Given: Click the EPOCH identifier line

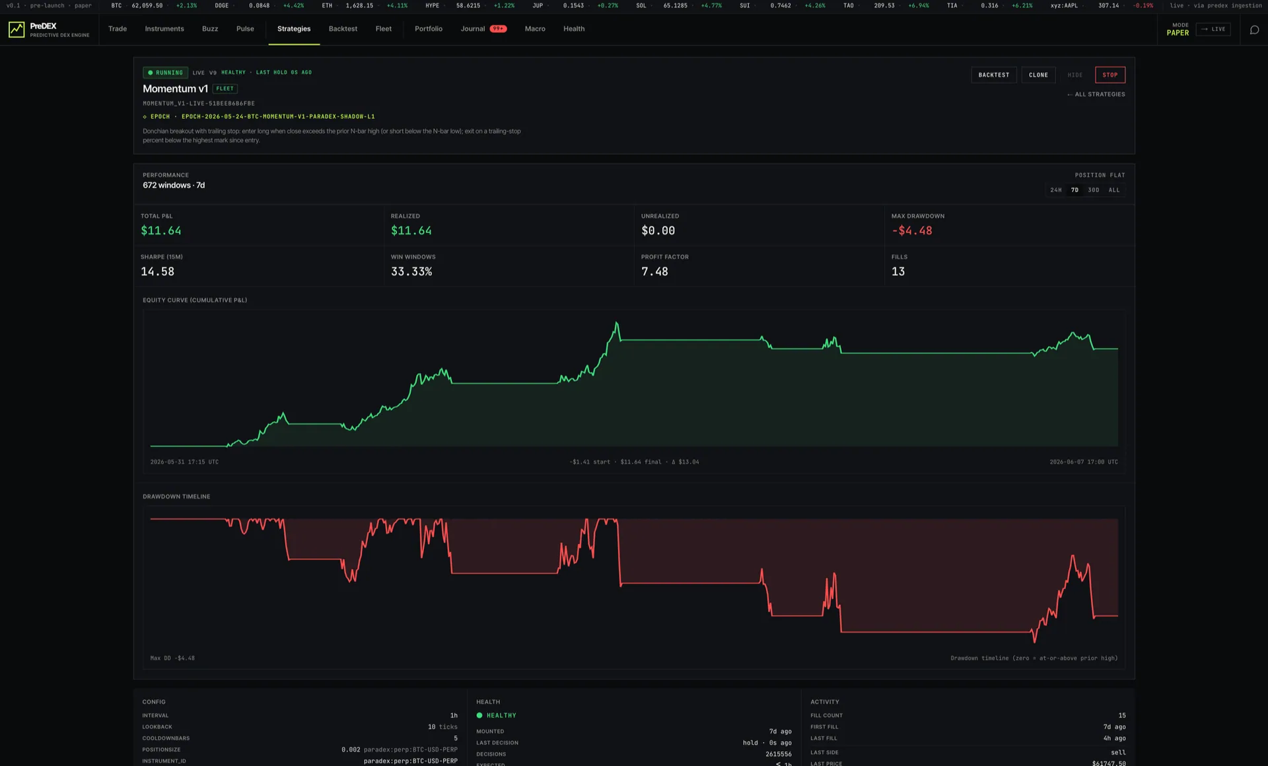Looking at the screenshot, I should point(259,117).
